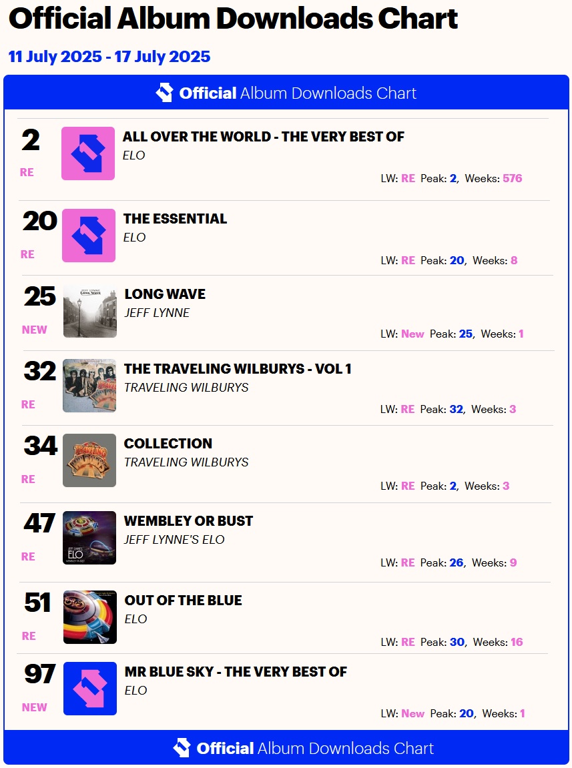Click the Weeks 576 value for ELO
Image resolution: width=572 pixels, height=768 pixels.
click(x=513, y=178)
